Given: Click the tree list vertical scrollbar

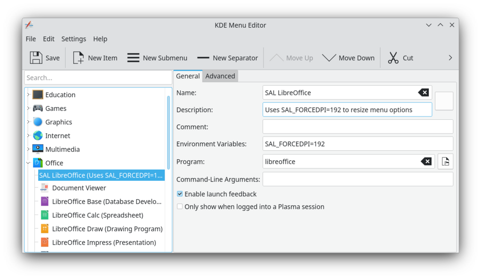Looking at the screenshot, I should 169,132.
